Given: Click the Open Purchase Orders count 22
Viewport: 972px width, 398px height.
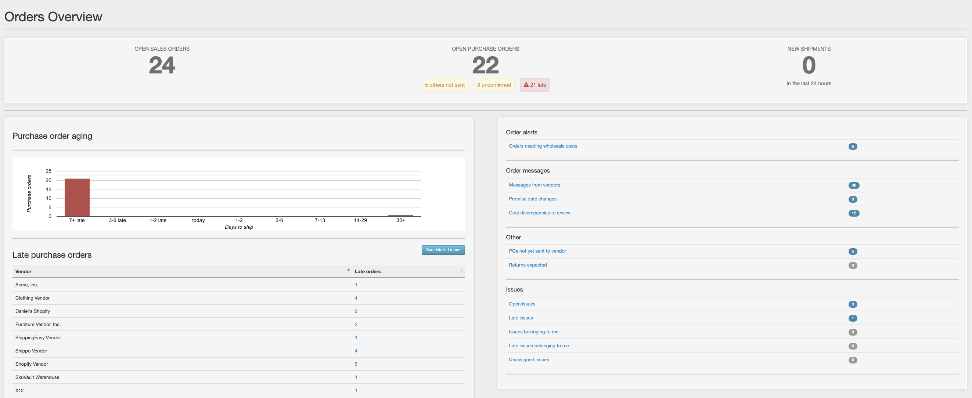Looking at the screenshot, I should point(485,65).
